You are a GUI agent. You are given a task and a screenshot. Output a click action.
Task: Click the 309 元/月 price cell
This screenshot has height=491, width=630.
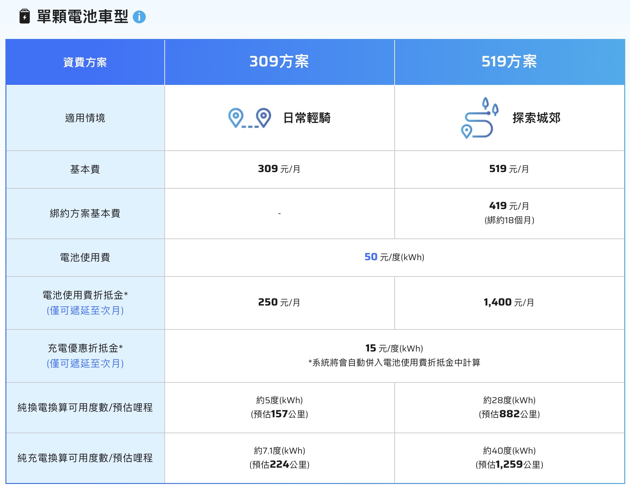pos(279,169)
